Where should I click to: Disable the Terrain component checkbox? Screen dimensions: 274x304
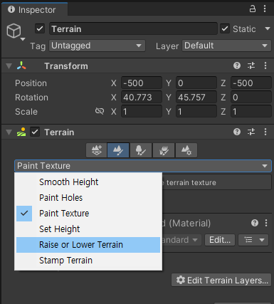(35, 132)
